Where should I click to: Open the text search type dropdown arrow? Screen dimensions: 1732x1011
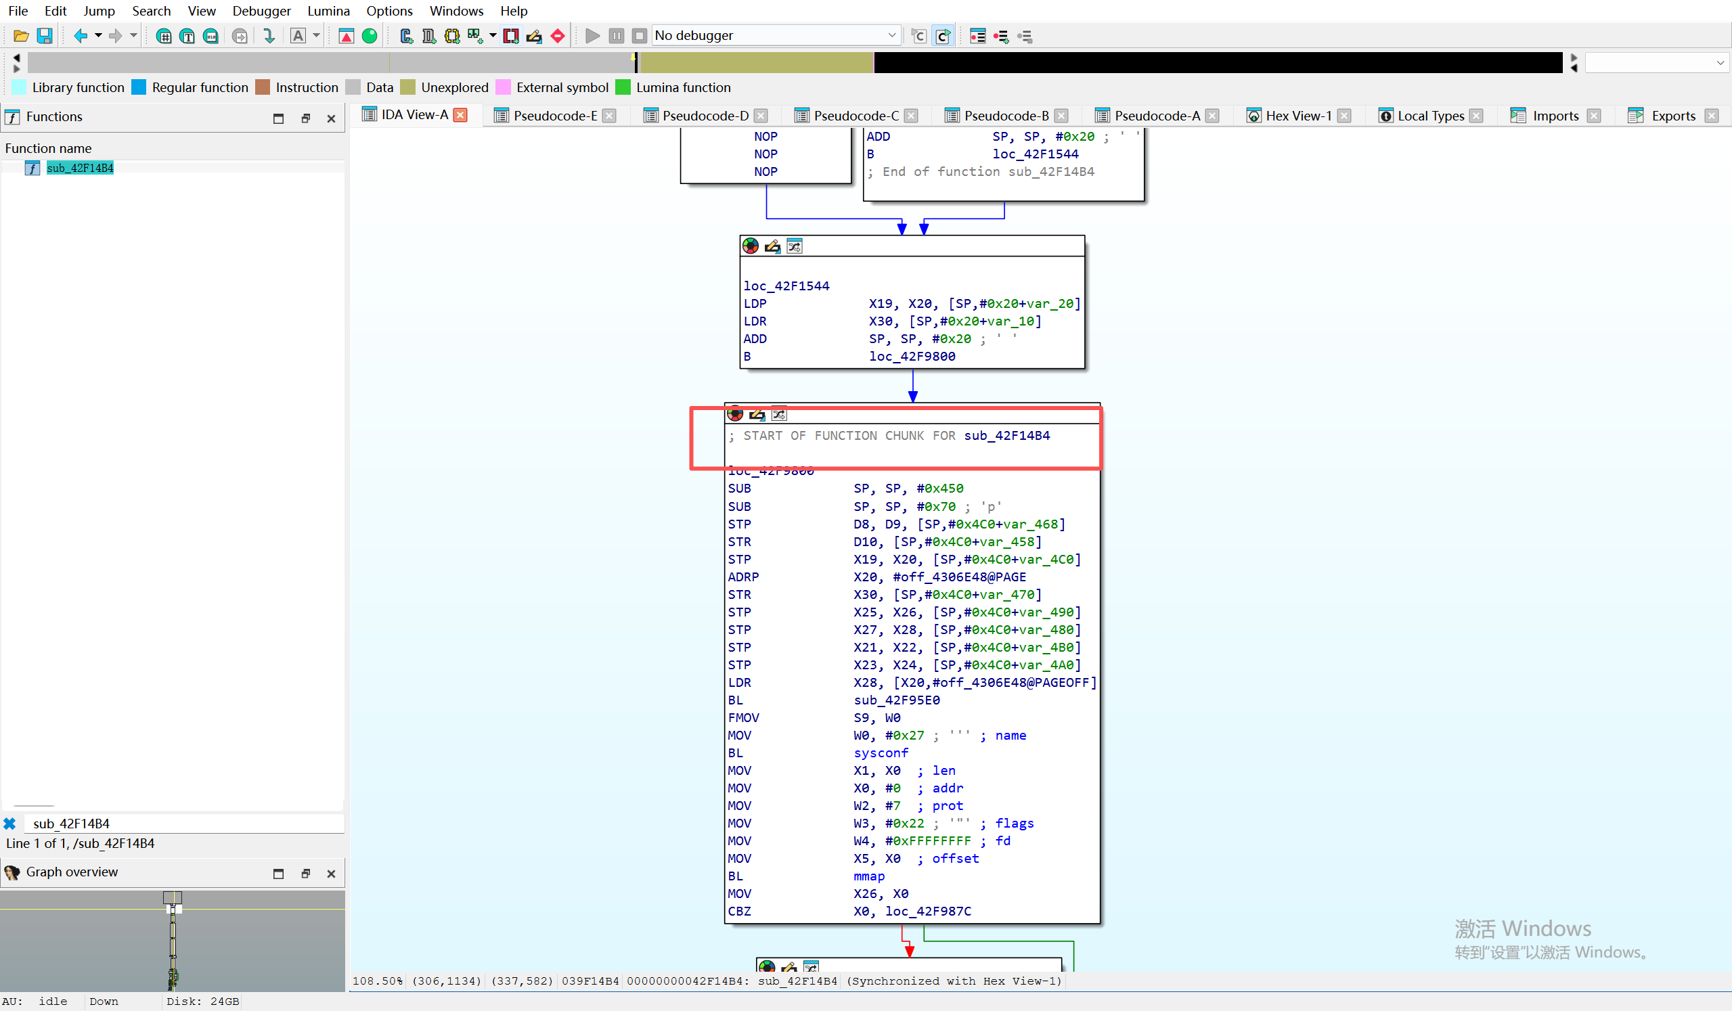pos(316,36)
